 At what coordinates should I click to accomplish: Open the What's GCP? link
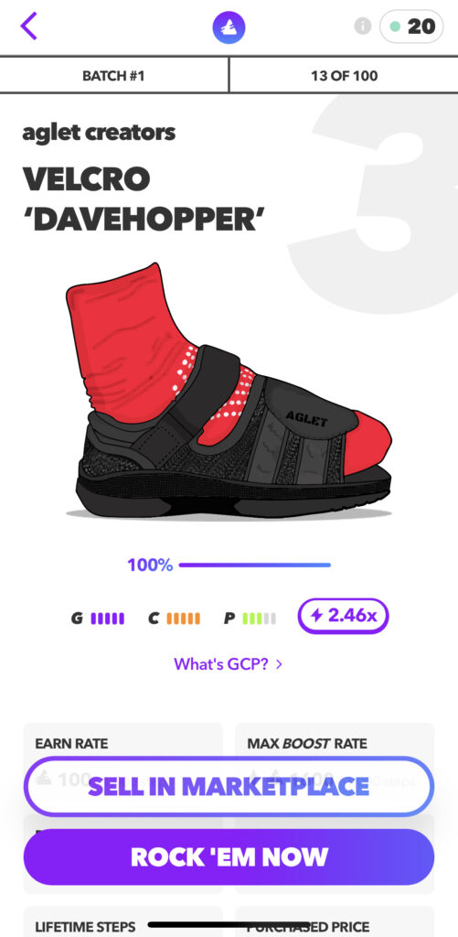pyautogui.click(x=221, y=664)
